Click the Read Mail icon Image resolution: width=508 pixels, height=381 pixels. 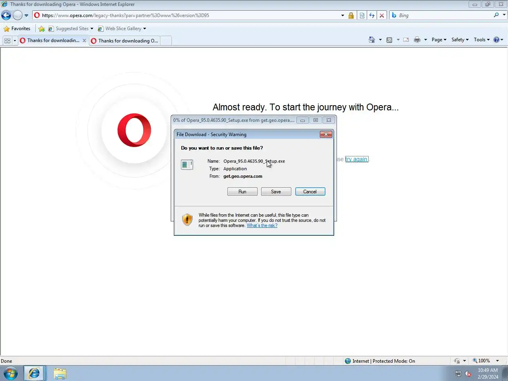pyautogui.click(x=406, y=40)
